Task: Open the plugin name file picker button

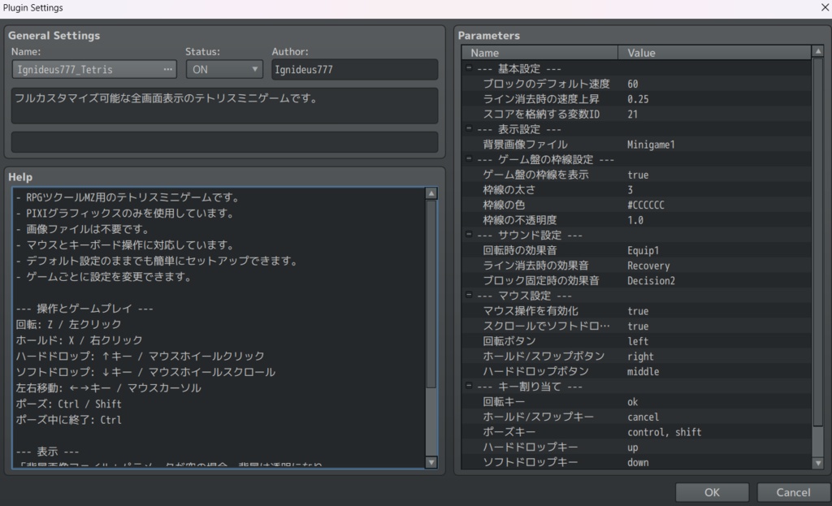Action: pos(168,69)
